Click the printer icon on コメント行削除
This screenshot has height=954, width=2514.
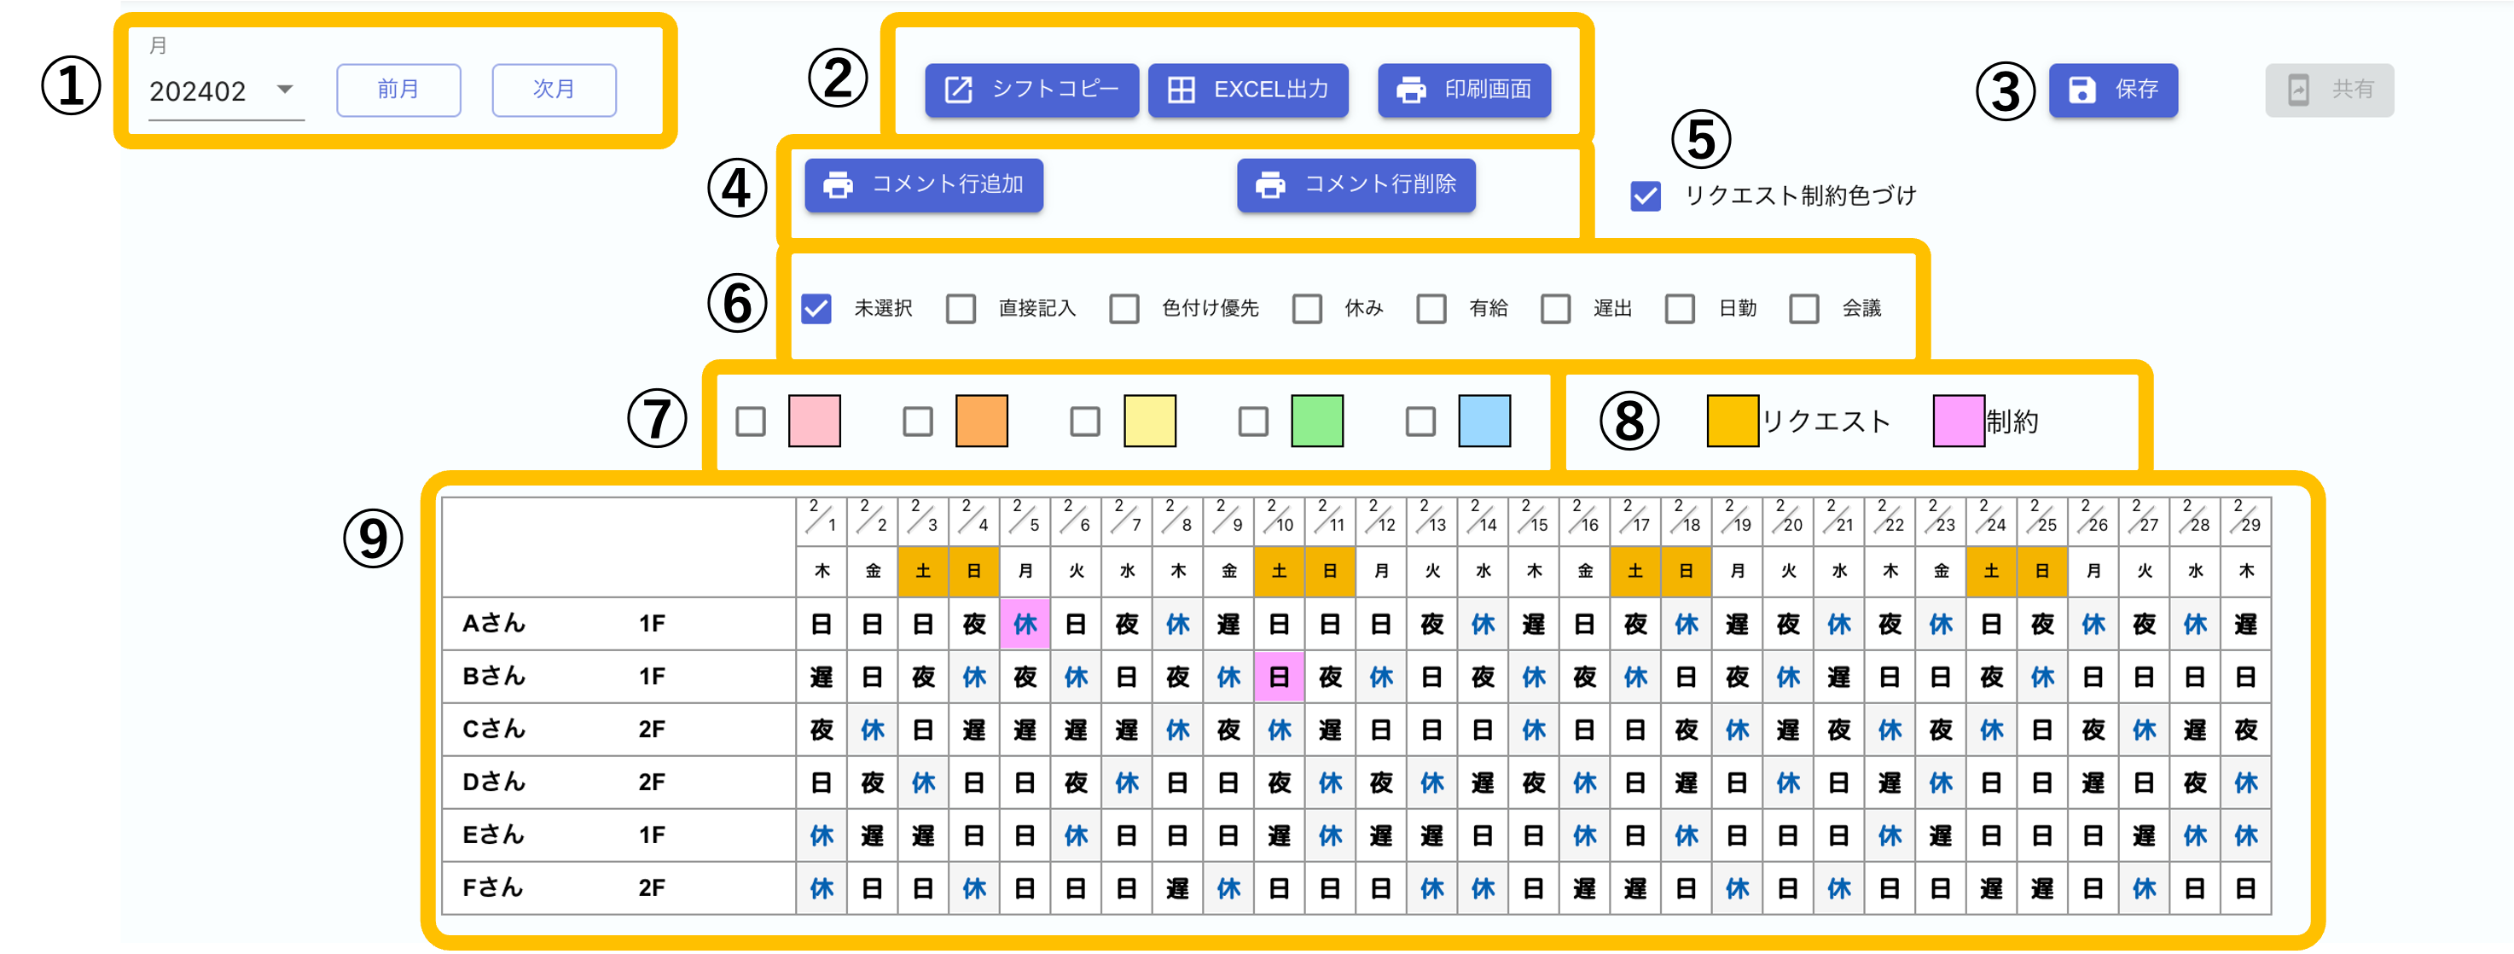click(x=1269, y=184)
